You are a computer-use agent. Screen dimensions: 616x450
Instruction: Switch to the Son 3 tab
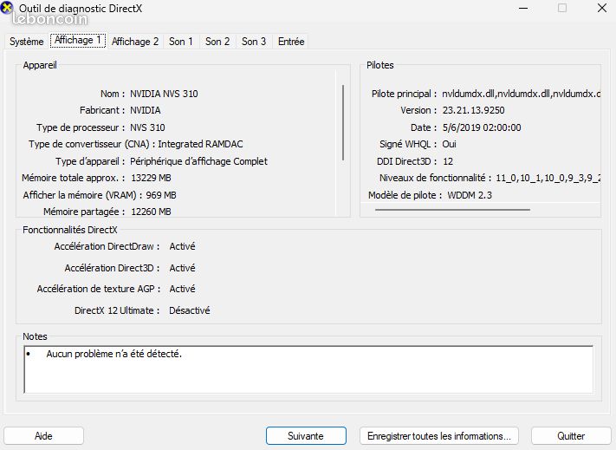pyautogui.click(x=254, y=42)
